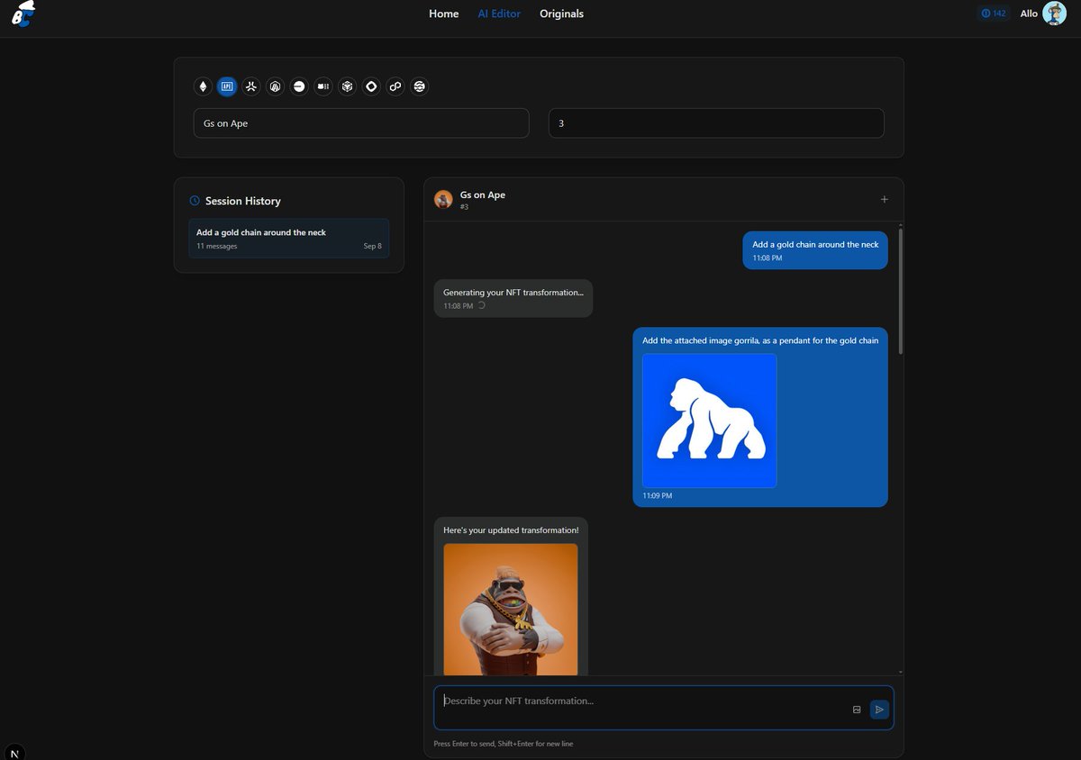Open the Allo user profile avatar
The height and width of the screenshot is (760, 1081).
point(1054,14)
